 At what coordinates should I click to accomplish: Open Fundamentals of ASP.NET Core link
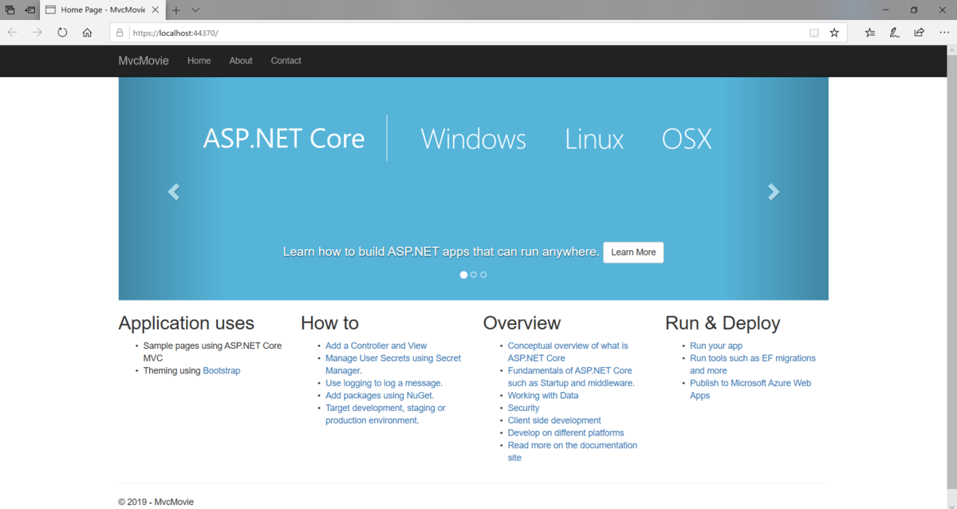point(571,377)
